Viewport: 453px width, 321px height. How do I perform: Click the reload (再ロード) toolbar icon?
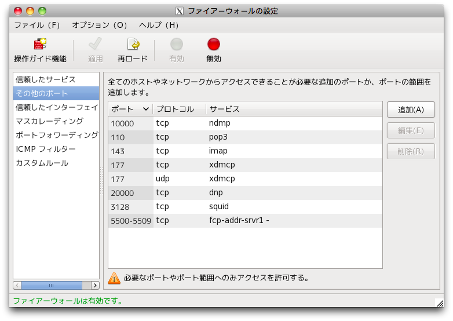pos(133,45)
